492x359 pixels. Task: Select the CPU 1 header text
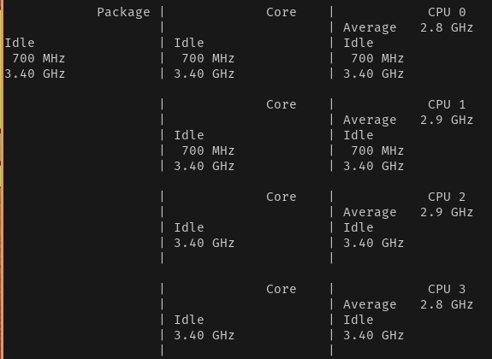click(447, 105)
